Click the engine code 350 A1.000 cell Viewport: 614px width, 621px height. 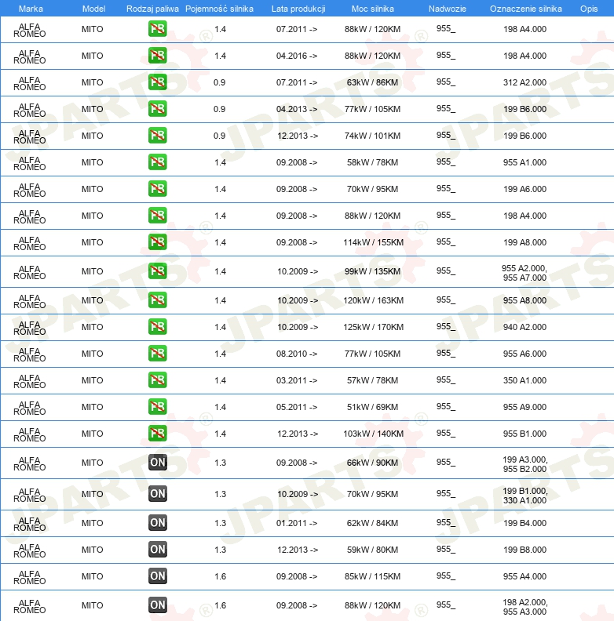(x=524, y=380)
